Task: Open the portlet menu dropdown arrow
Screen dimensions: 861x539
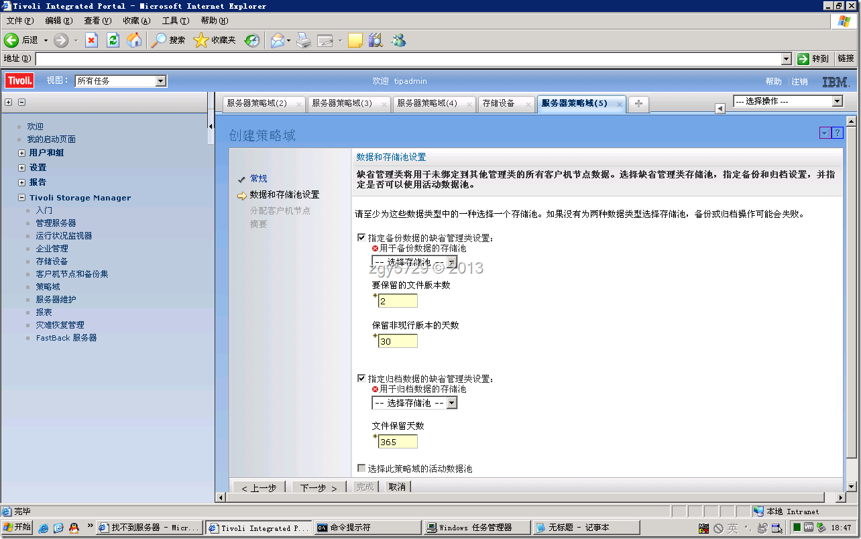Action: click(824, 133)
